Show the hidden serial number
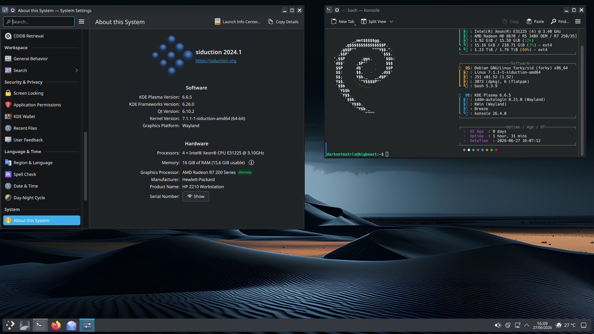 [195, 196]
